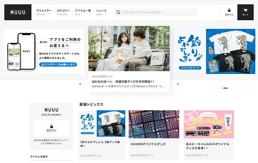Image resolution: width=258 pixels, height=163 pixels.
Task: Open 【釣りよかでしょう。】春グッズ販売 topic title
Action: [100, 144]
